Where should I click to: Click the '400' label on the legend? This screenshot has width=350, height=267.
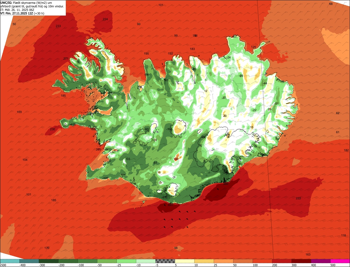tap(313, 265)
